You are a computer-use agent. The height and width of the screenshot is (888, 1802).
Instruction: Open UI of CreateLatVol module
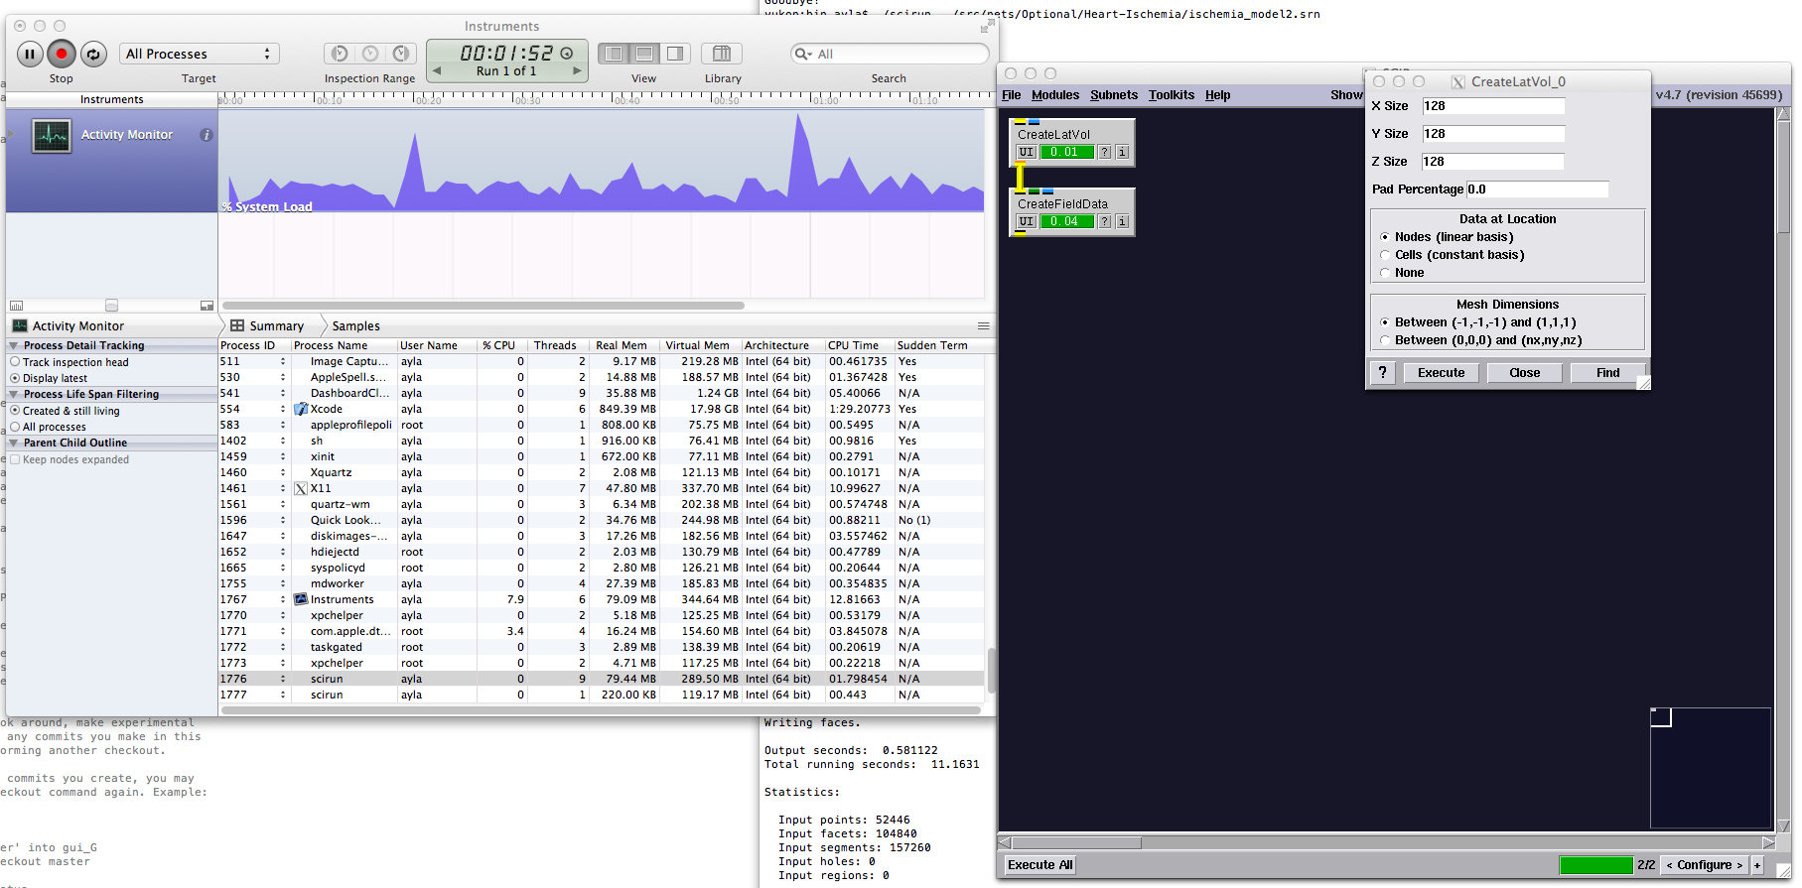1027,152
